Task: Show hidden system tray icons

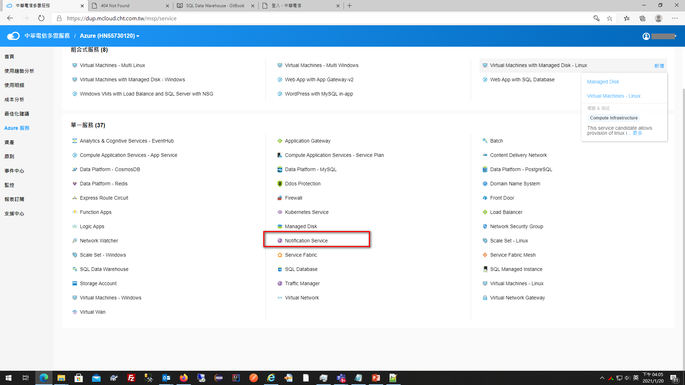Action: click(602, 378)
